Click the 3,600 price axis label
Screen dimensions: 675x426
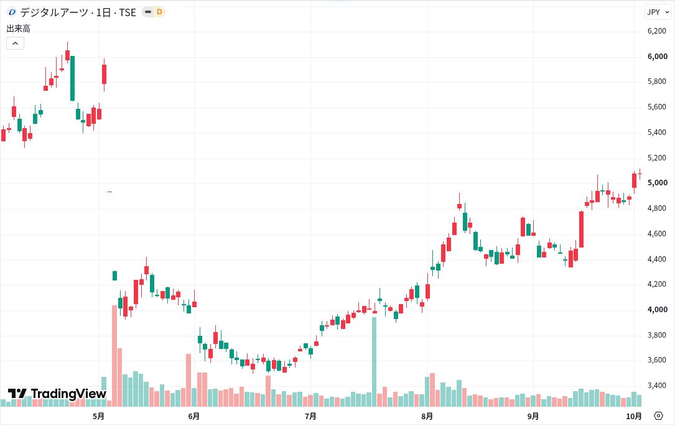pyautogui.click(x=658, y=359)
